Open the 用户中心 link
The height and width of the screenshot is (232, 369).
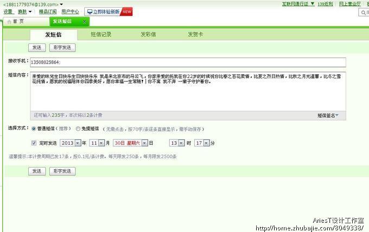click(x=70, y=11)
